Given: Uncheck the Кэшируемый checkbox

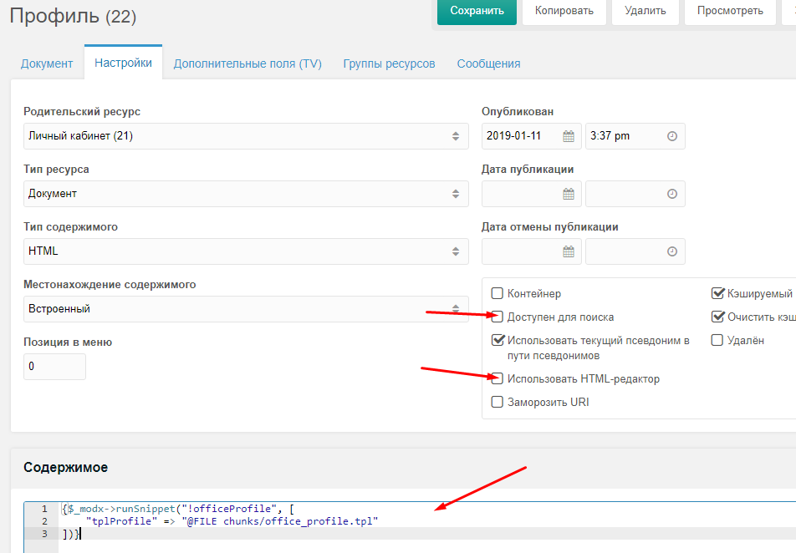Looking at the screenshot, I should [717, 293].
